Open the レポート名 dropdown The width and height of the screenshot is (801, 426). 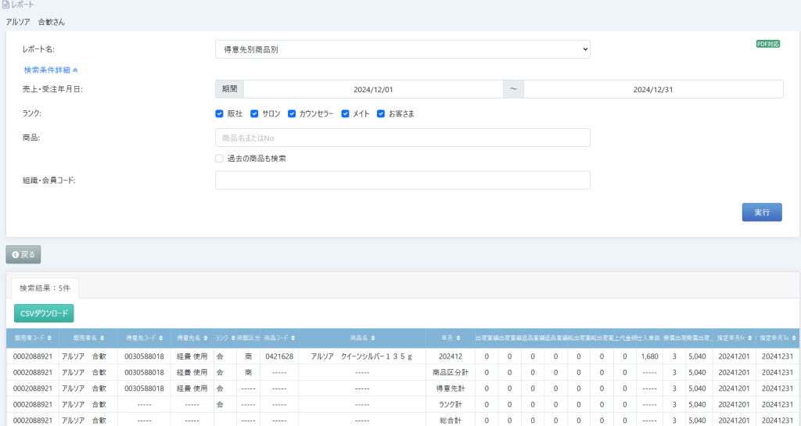402,49
